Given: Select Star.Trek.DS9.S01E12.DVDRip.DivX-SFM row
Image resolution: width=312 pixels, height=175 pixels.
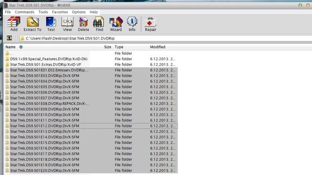Looking at the screenshot, I should point(91,126).
